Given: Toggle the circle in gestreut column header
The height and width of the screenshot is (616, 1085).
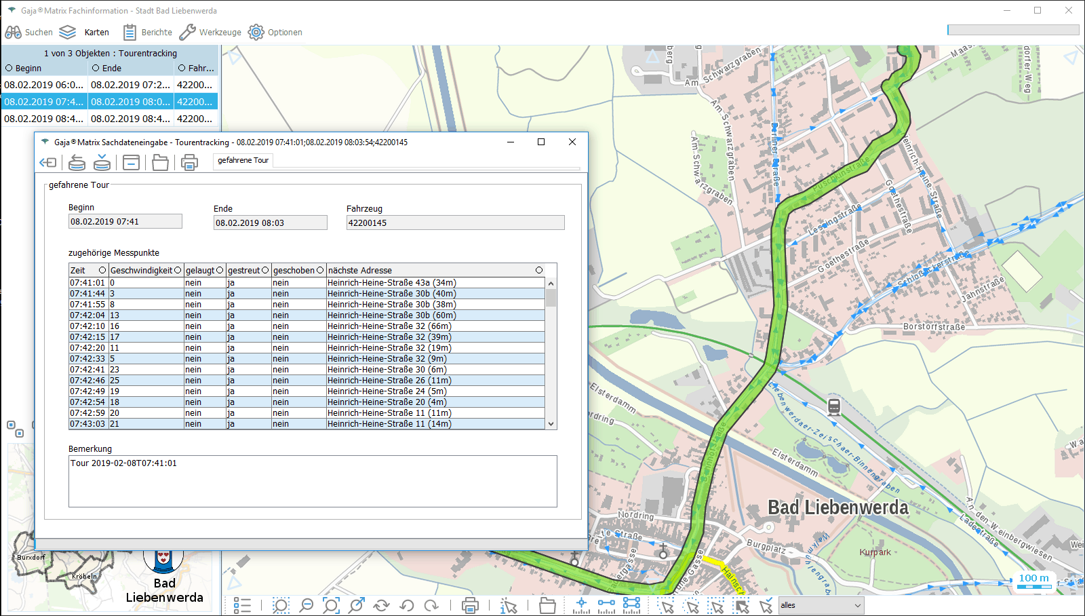Looking at the screenshot, I should tap(265, 270).
